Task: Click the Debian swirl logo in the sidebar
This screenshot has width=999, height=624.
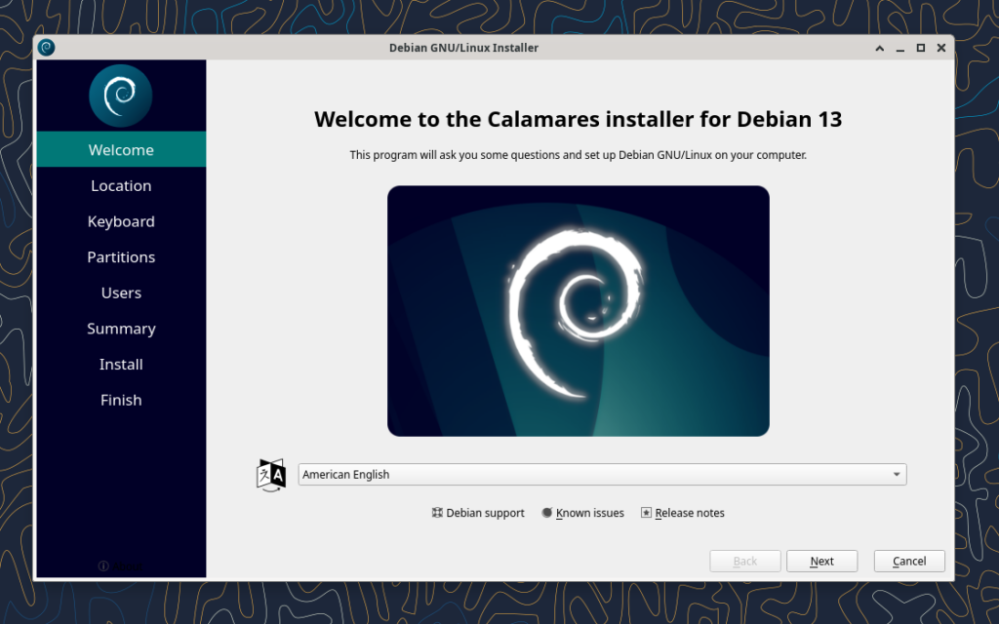Action: pyautogui.click(x=120, y=96)
